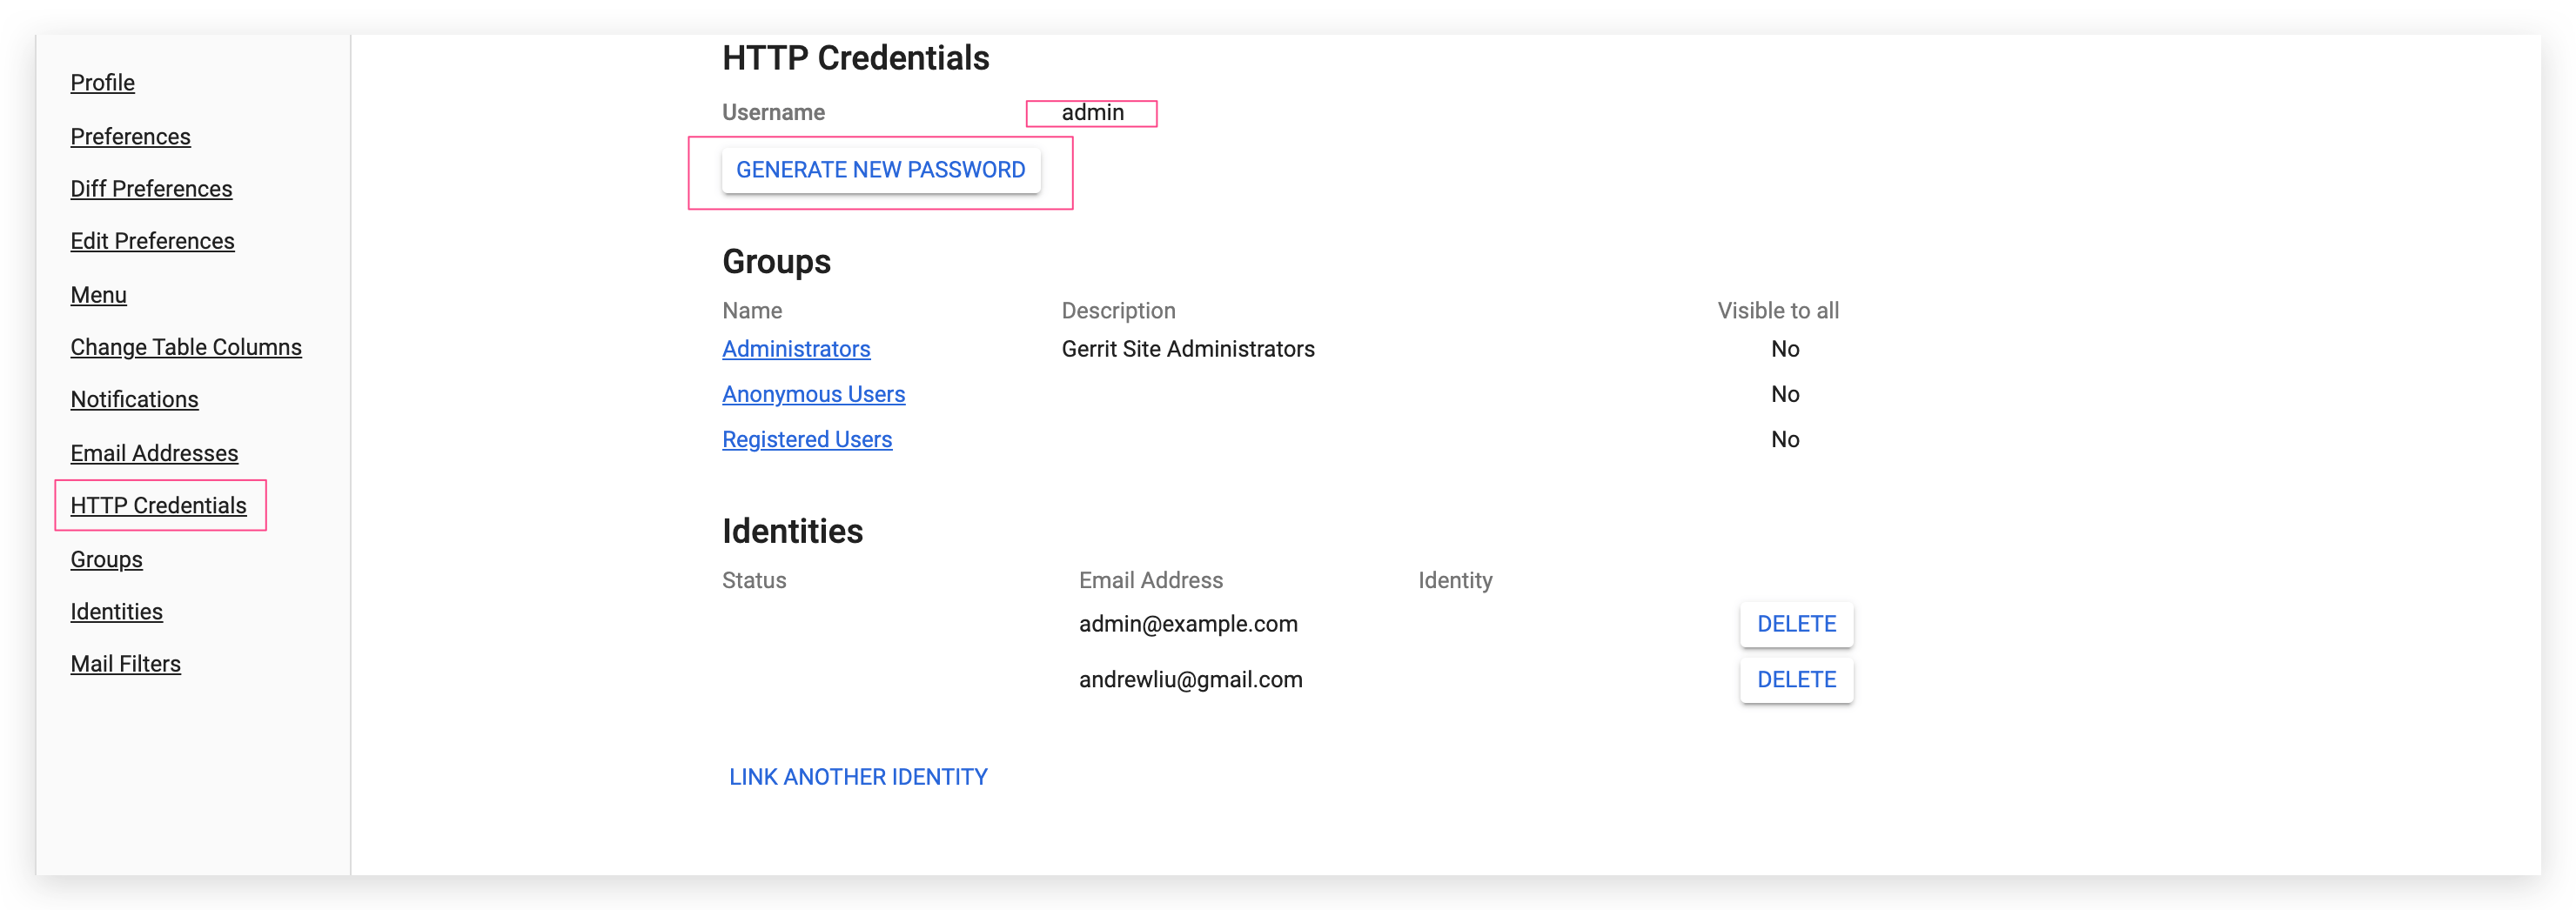Open the Profile settings section
Screen dimensions: 2576x910
point(102,83)
